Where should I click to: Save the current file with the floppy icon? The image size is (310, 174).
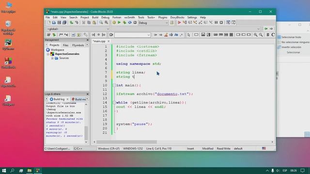pos(59,23)
